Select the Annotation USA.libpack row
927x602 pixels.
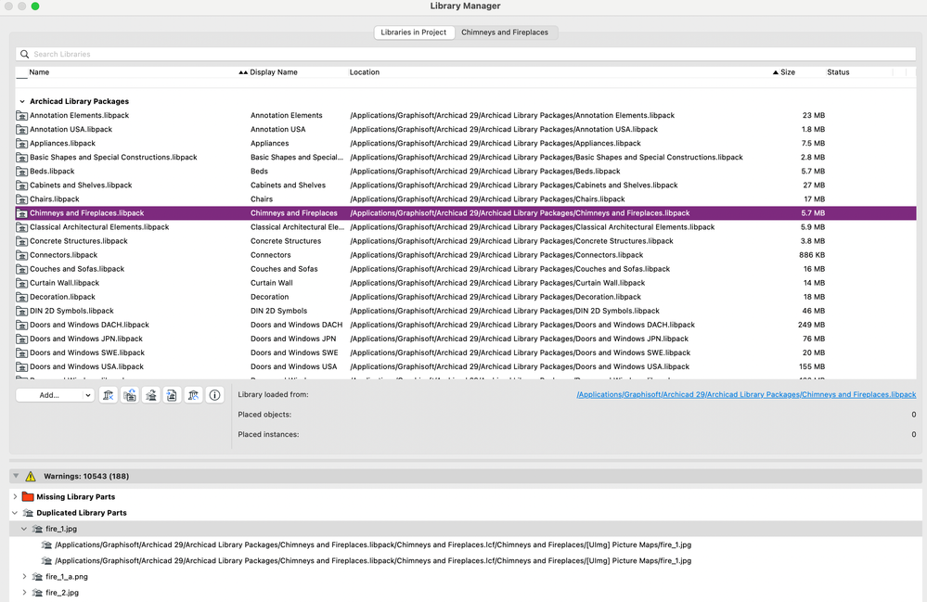tap(466, 129)
